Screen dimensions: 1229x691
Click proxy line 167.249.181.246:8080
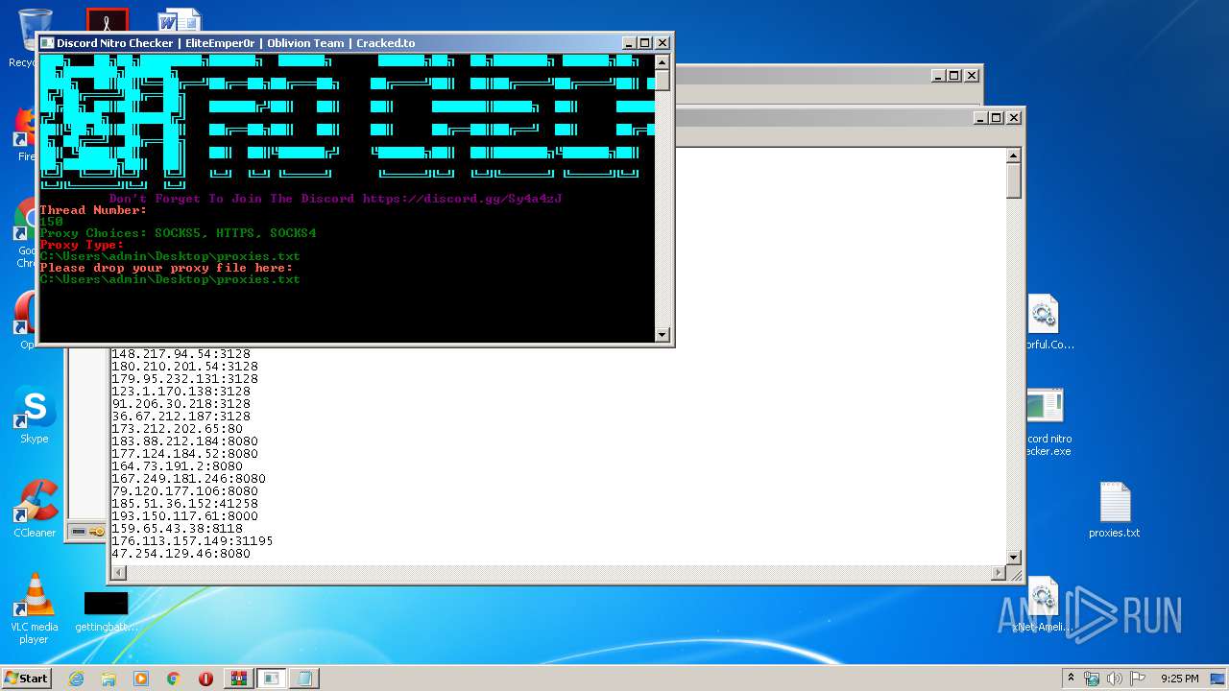point(188,479)
